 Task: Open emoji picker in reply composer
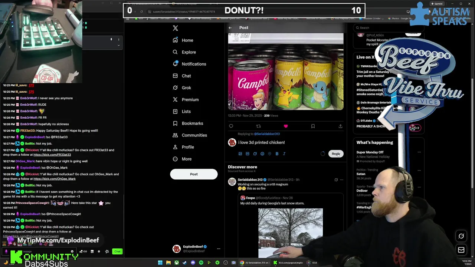click(x=262, y=154)
